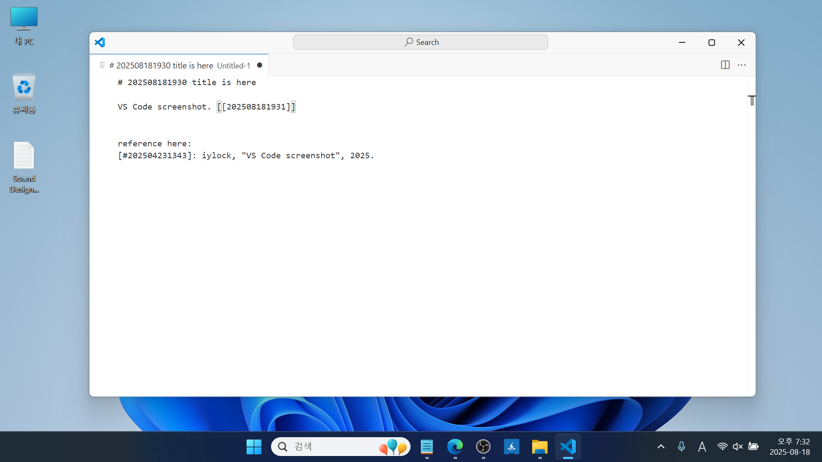Viewport: 822px width, 462px height.
Task: Click the wiki link [[202508181931]]
Action: point(256,107)
